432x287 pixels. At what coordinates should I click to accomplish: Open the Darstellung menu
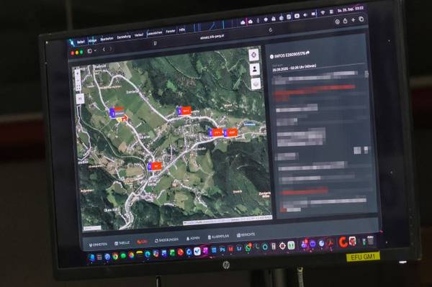pyautogui.click(x=124, y=37)
